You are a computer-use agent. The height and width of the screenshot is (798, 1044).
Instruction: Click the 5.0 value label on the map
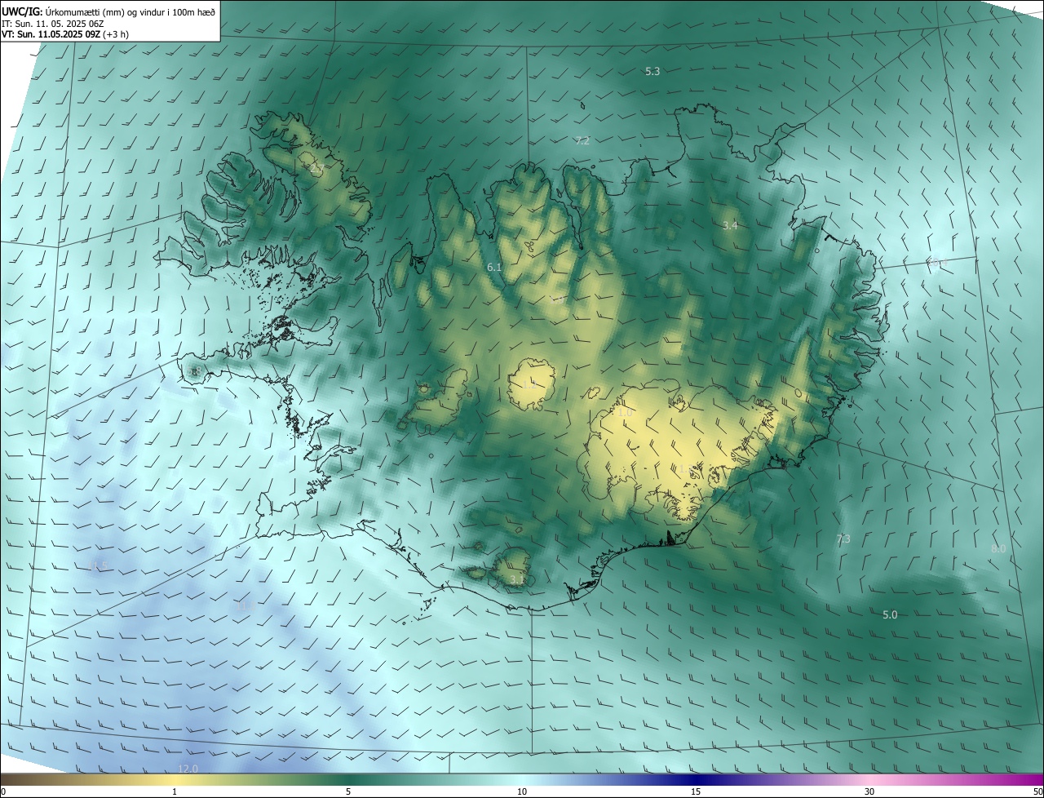(890, 615)
